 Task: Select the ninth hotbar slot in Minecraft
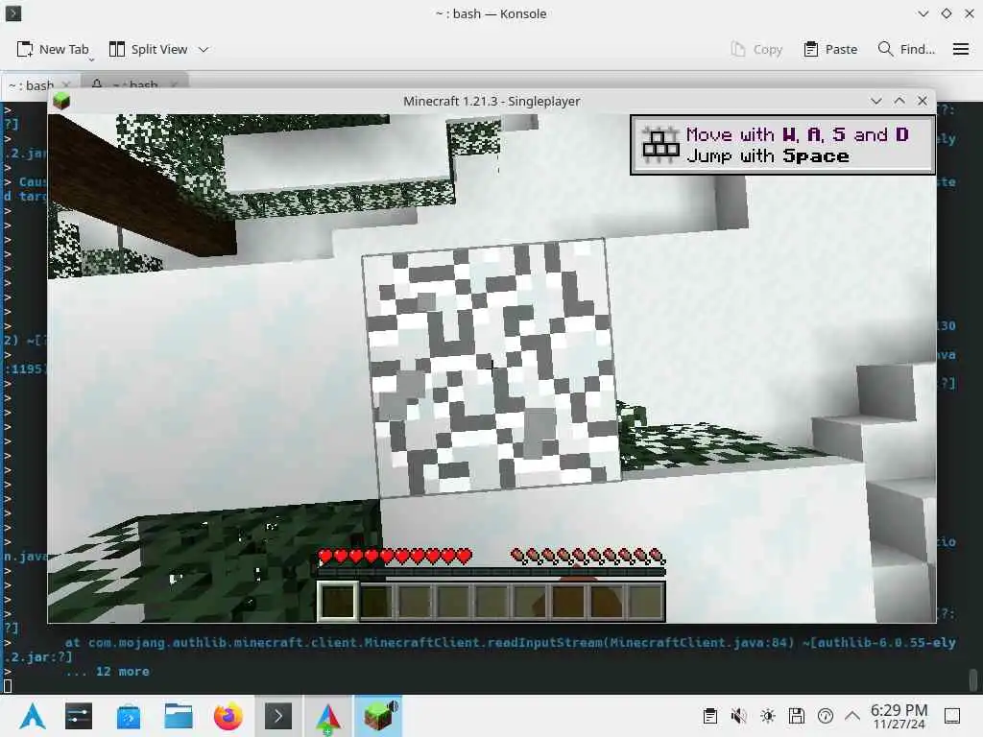tap(645, 601)
